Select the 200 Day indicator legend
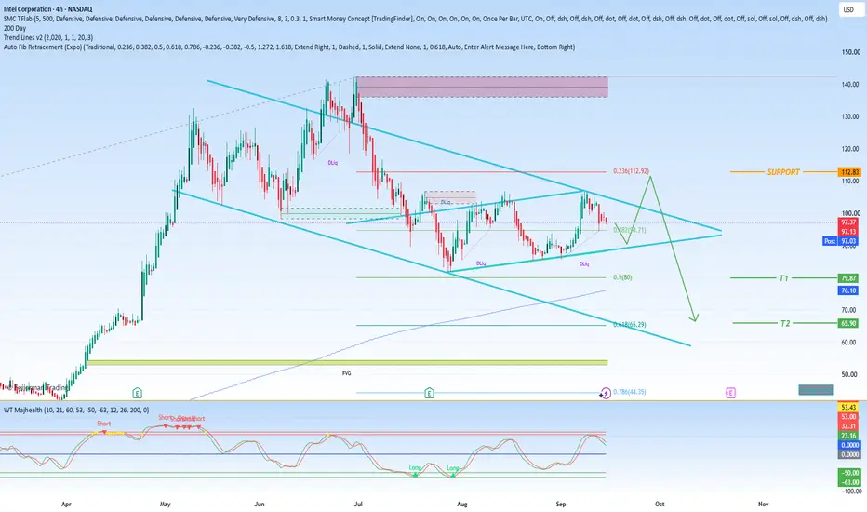 point(15,28)
